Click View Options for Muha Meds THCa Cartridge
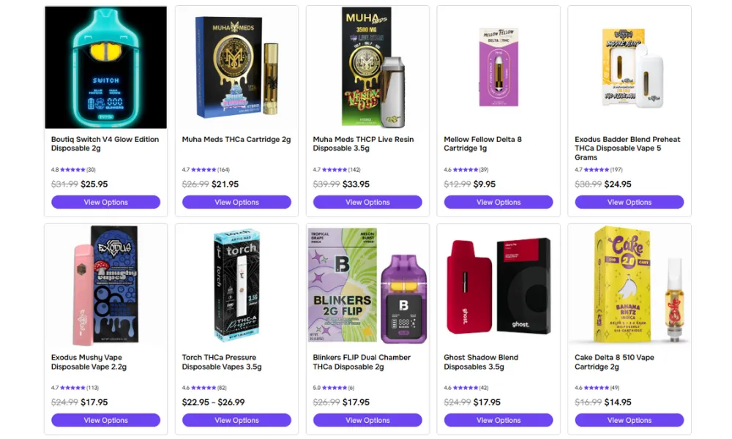 click(236, 202)
